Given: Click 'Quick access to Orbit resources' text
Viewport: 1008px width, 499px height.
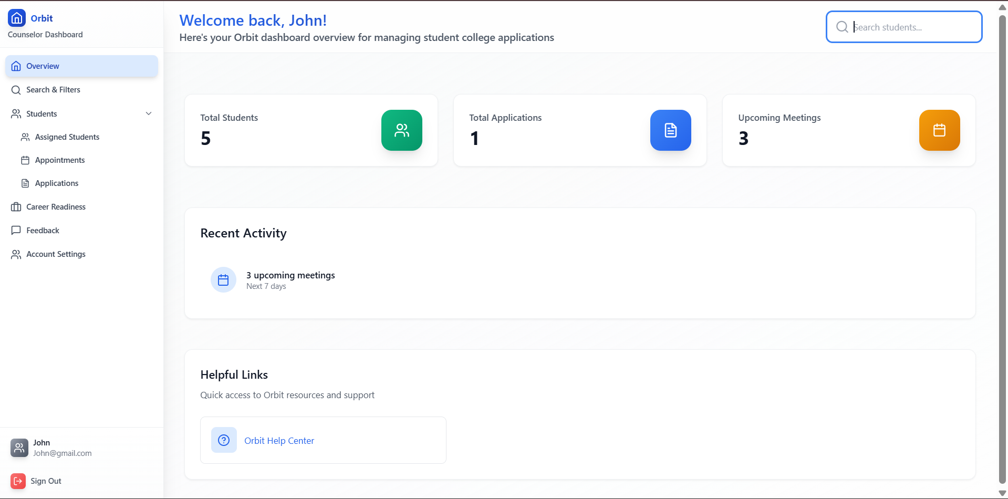Looking at the screenshot, I should 287,395.
